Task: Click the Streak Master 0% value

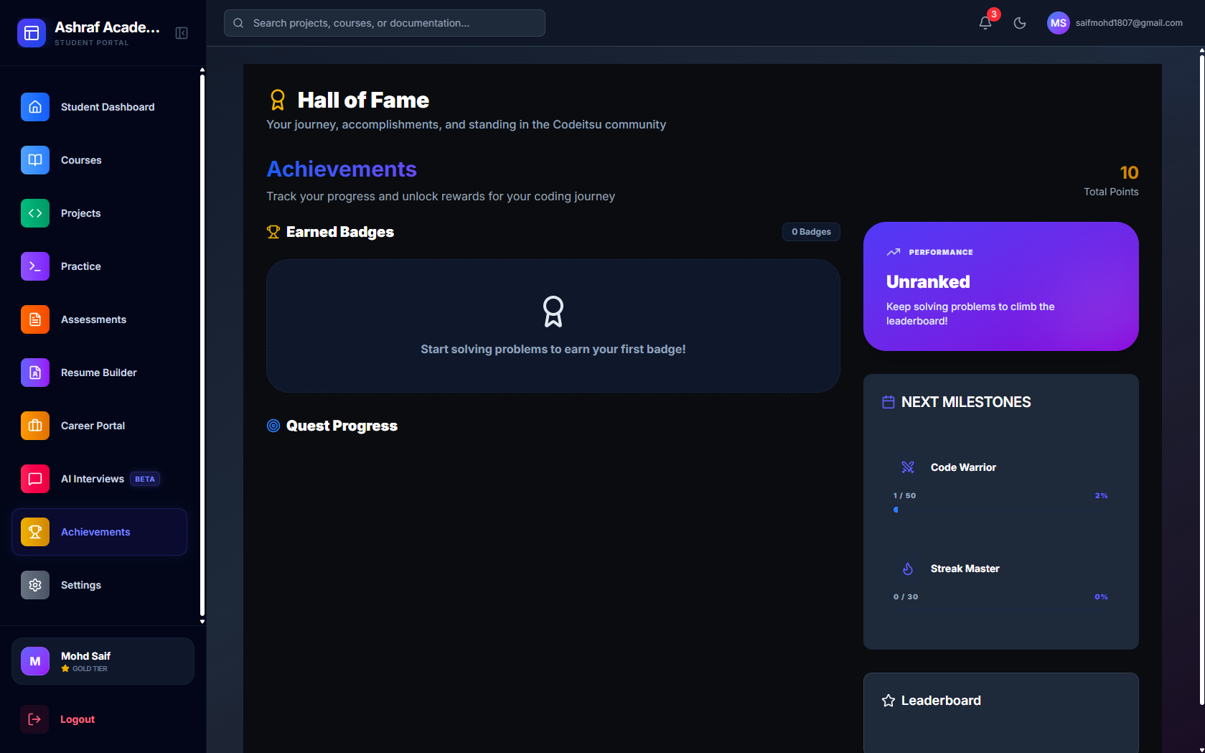Action: pyautogui.click(x=1101, y=597)
